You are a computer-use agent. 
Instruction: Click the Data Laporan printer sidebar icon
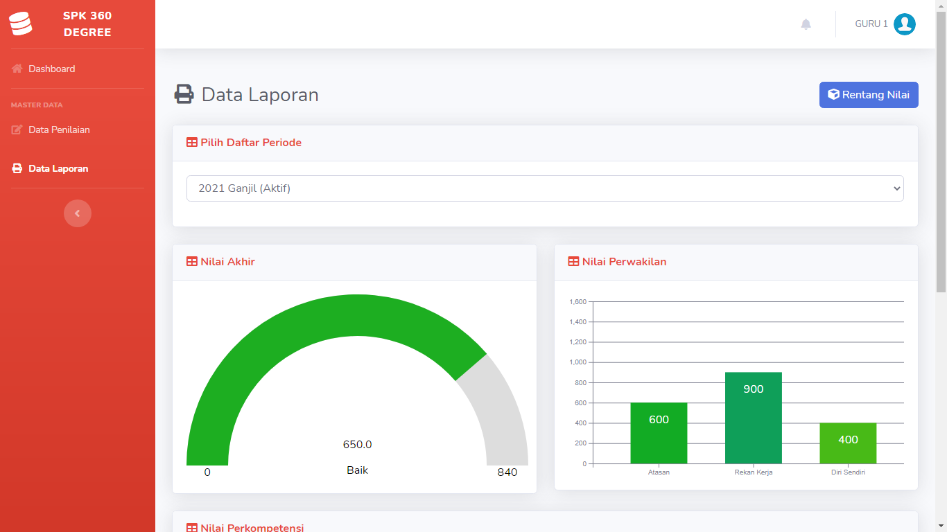pyautogui.click(x=17, y=168)
